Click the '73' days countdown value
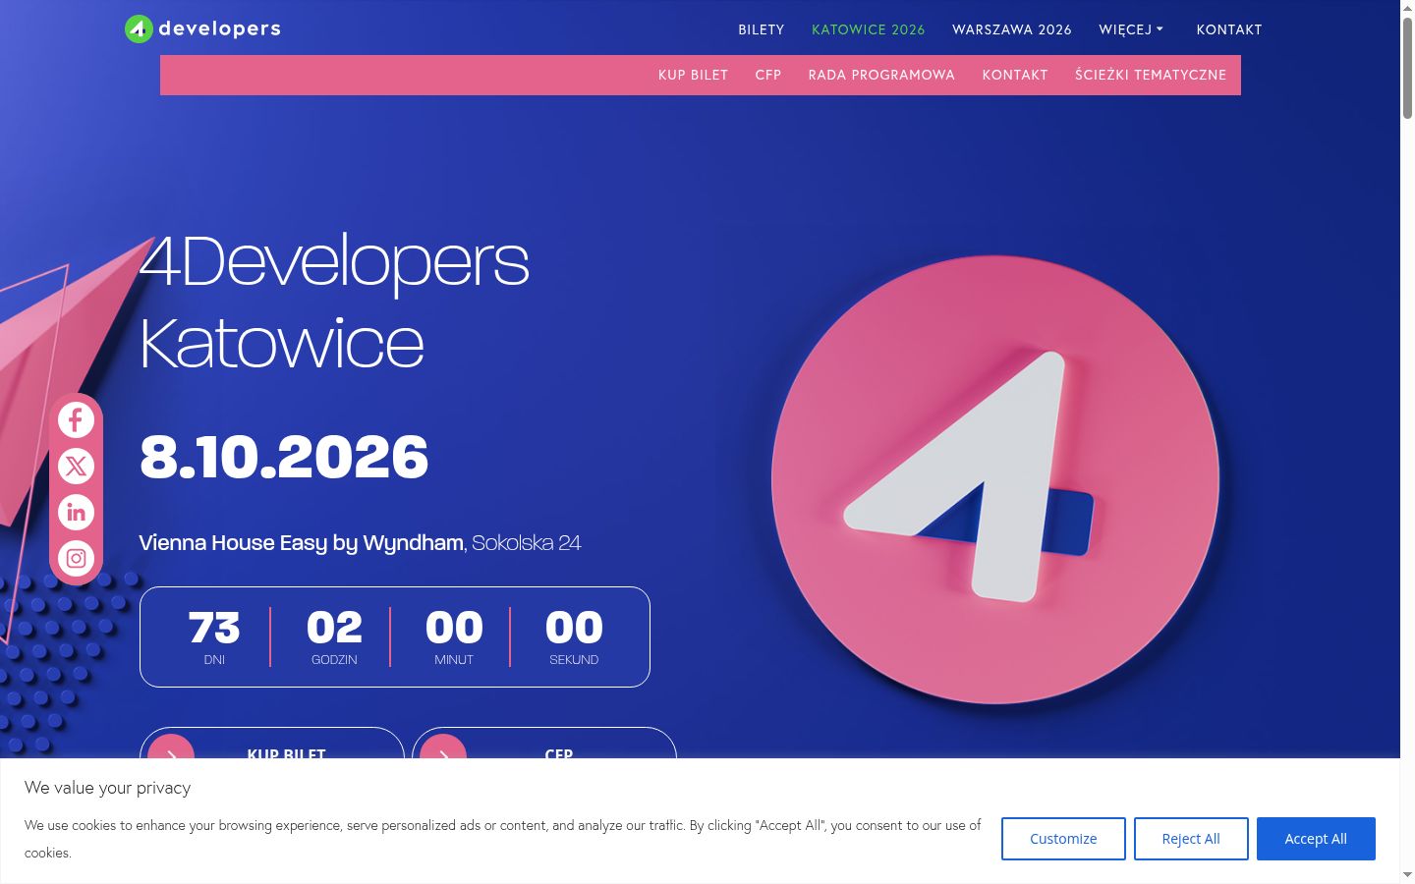Viewport: 1415px width, 884px height. pos(214,627)
